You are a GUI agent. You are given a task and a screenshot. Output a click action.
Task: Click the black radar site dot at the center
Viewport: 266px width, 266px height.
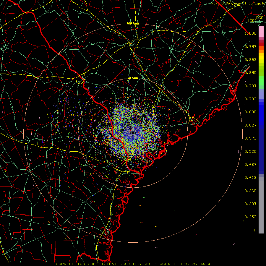tap(133, 133)
